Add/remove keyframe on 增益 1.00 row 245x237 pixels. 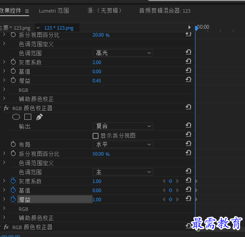point(170,200)
